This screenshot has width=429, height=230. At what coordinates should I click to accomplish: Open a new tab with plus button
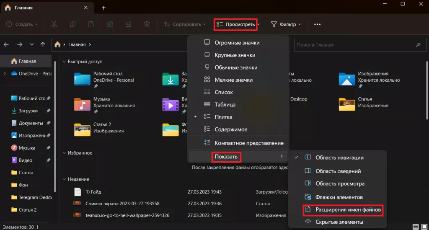103,8
